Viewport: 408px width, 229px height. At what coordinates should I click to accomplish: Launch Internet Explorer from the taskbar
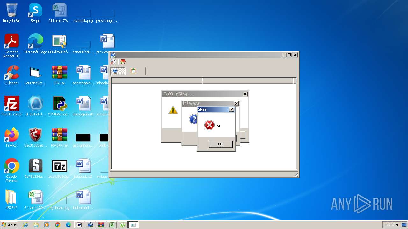25,225
